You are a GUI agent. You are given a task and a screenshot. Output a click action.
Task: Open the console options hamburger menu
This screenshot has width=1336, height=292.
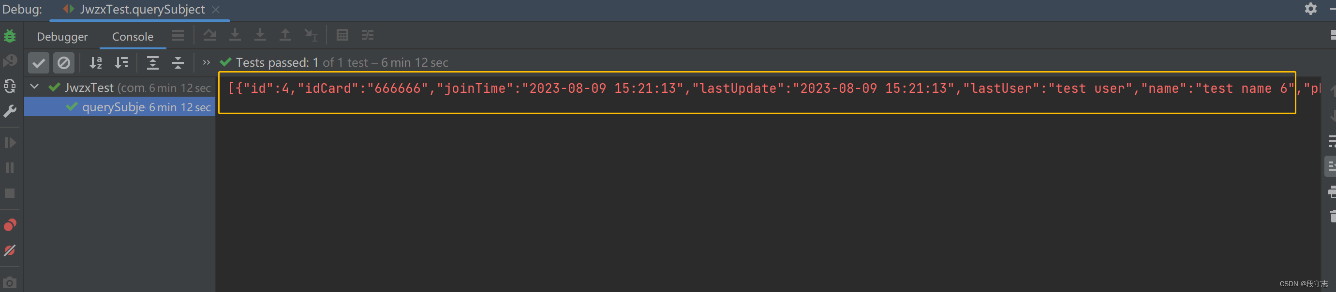pyautogui.click(x=178, y=35)
